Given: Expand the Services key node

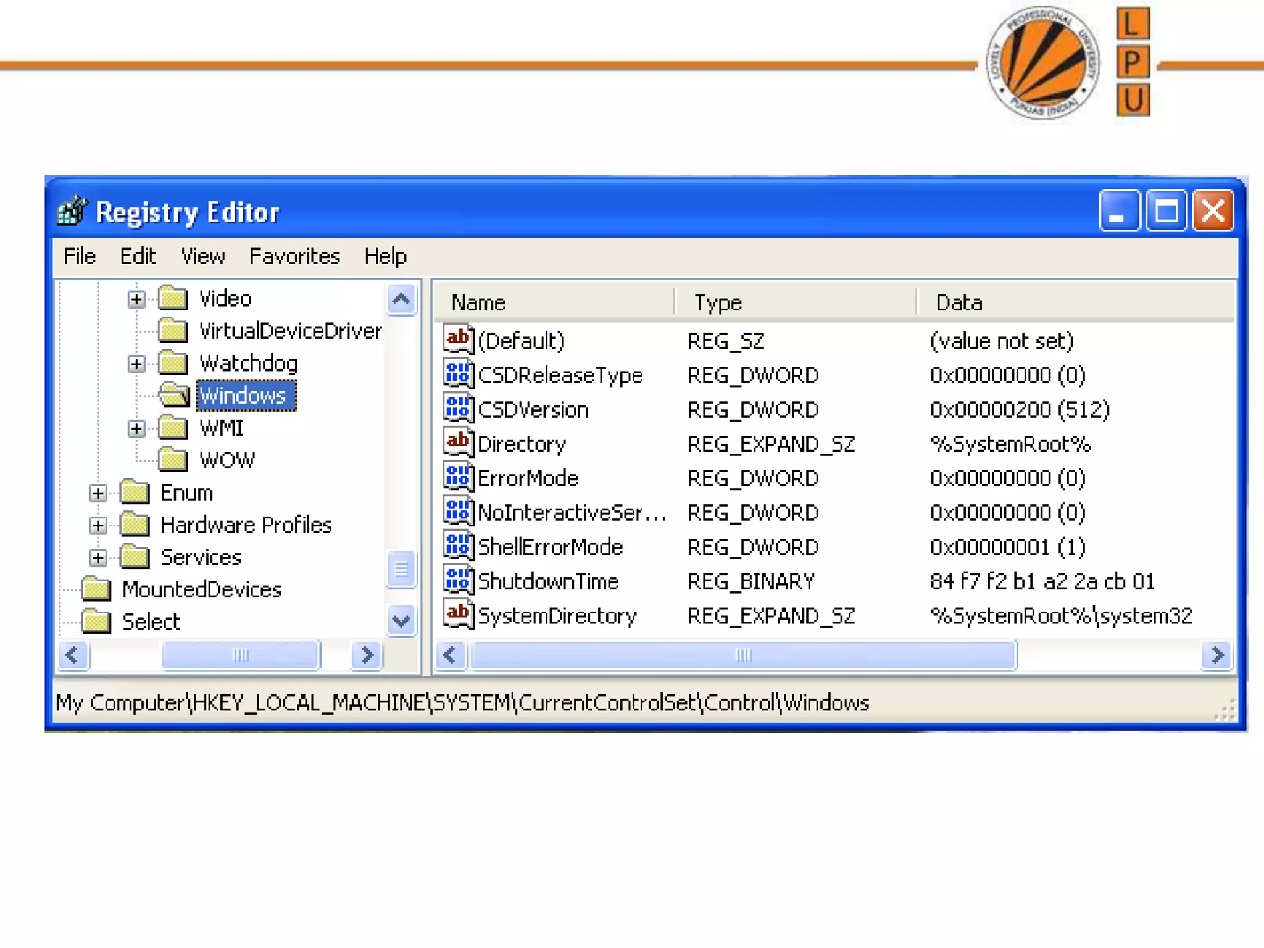Looking at the screenshot, I should [x=98, y=557].
